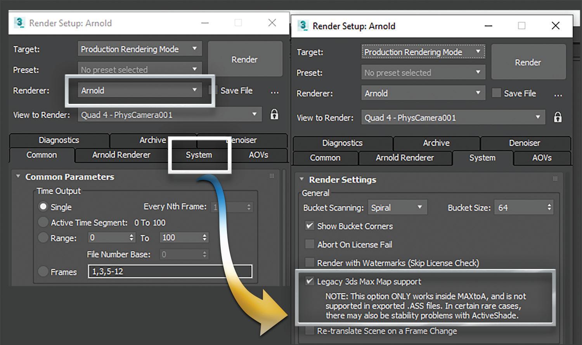The width and height of the screenshot is (582, 345).
Task: Open the ellipsis save options in left window
Action: point(275,92)
